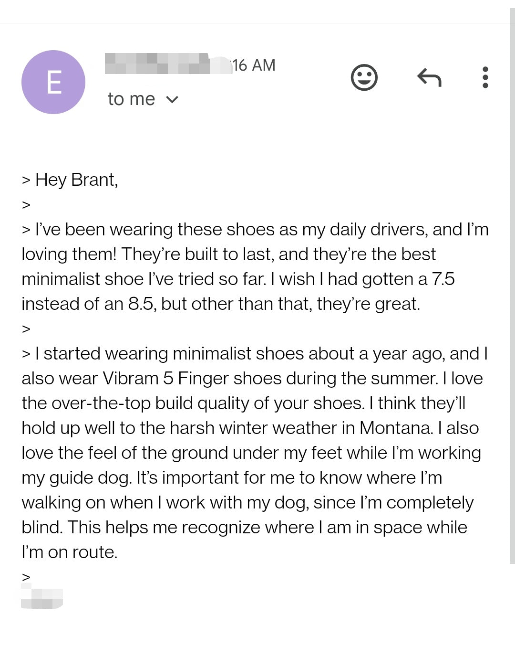Click the "8.5" size text
The image size is (515, 646).
[x=142, y=304]
